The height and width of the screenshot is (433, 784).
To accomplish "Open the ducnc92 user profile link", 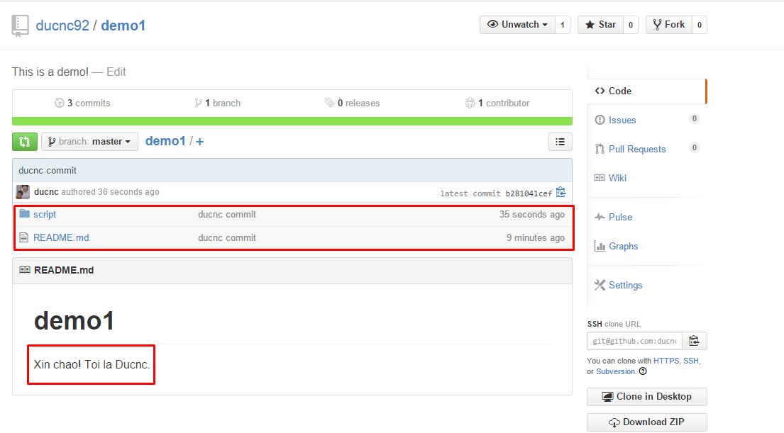I will point(62,26).
